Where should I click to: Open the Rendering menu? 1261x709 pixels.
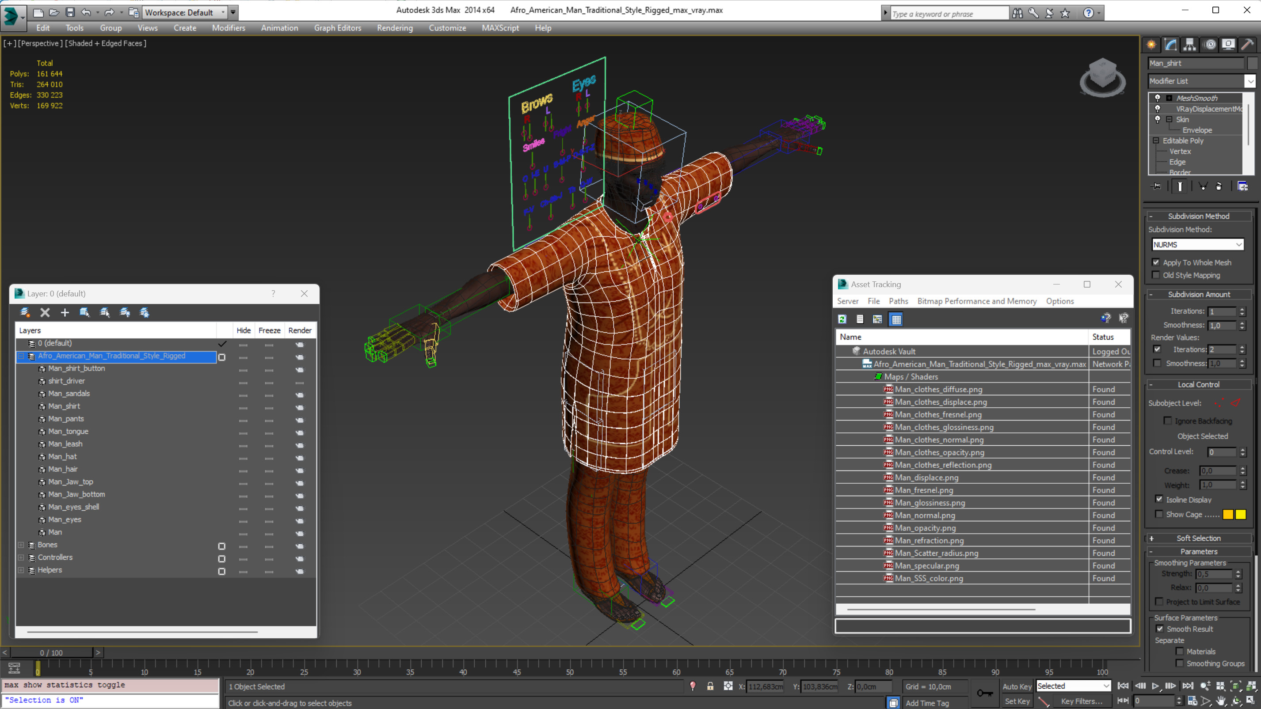(395, 28)
